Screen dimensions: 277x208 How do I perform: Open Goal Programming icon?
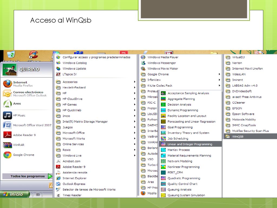tap(163, 127)
